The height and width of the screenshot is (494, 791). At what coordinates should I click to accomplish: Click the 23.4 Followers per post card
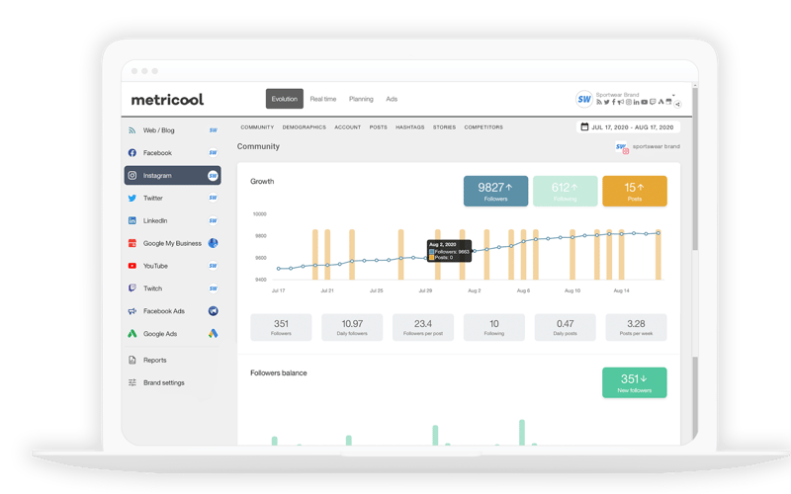[x=423, y=327]
